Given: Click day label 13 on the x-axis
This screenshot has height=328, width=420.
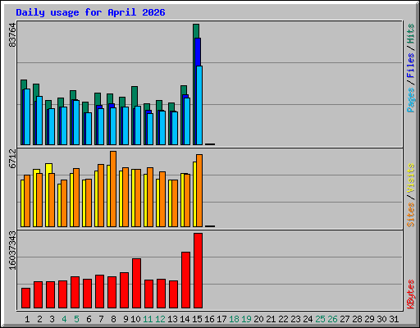Looking at the screenshot, I should tap(172, 319).
